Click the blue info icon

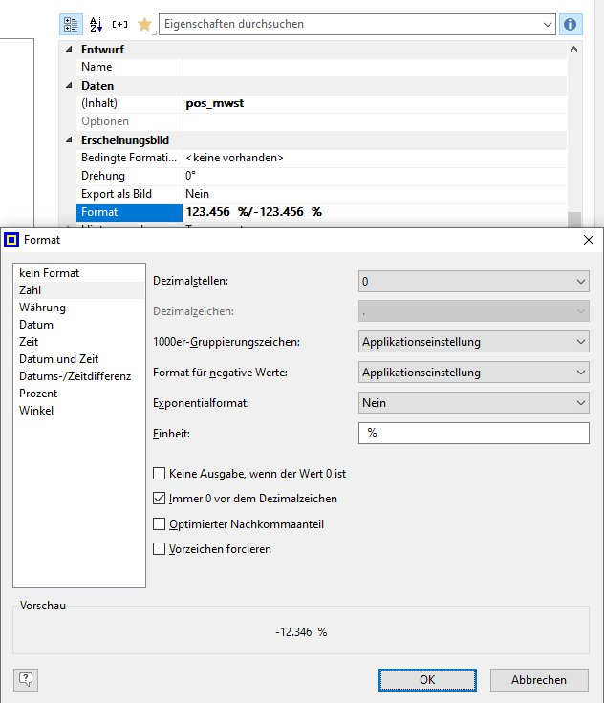point(571,24)
